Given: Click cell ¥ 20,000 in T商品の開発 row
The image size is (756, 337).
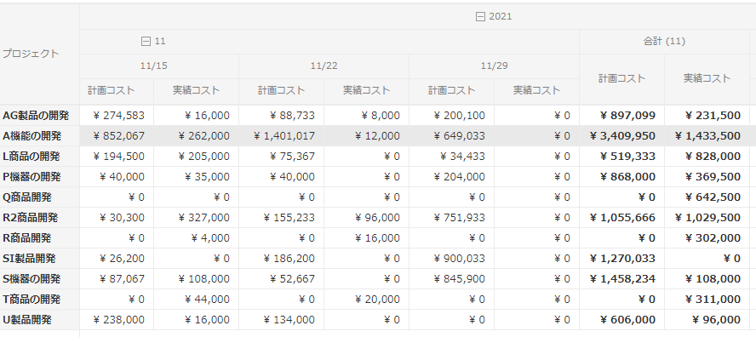Looking at the screenshot, I should [366, 300].
